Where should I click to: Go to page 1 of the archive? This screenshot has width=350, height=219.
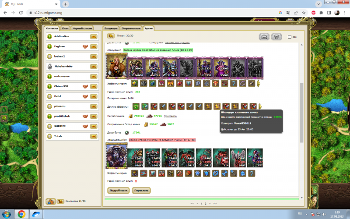coord(201,204)
